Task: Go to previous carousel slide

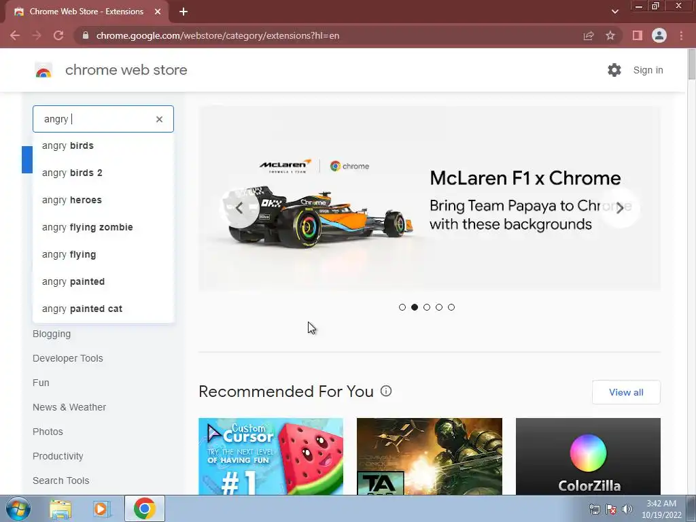Action: coord(240,208)
